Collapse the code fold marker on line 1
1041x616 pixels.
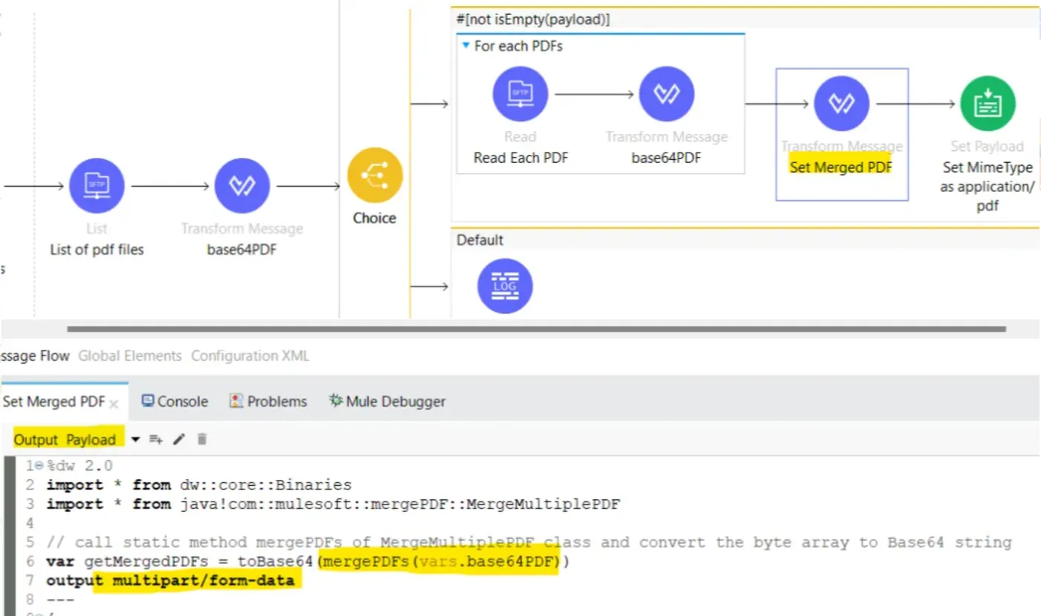39,466
